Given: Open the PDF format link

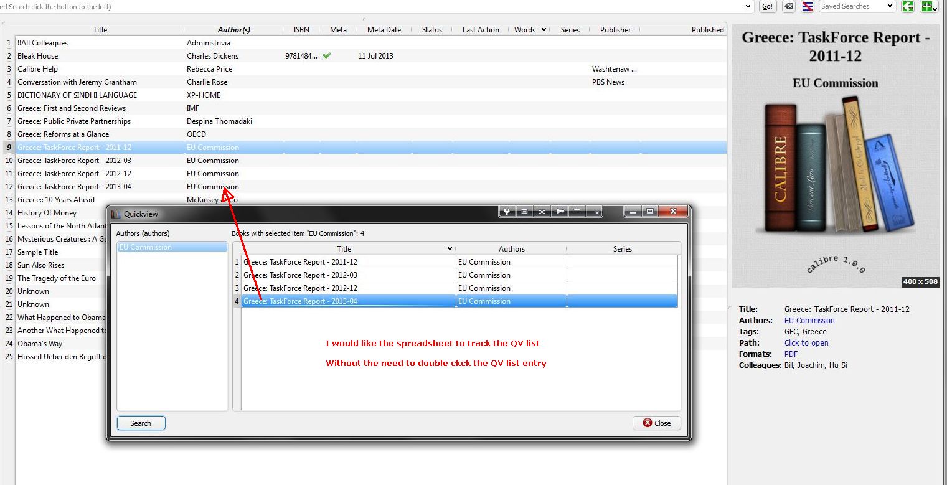Looking at the screenshot, I should click(791, 354).
